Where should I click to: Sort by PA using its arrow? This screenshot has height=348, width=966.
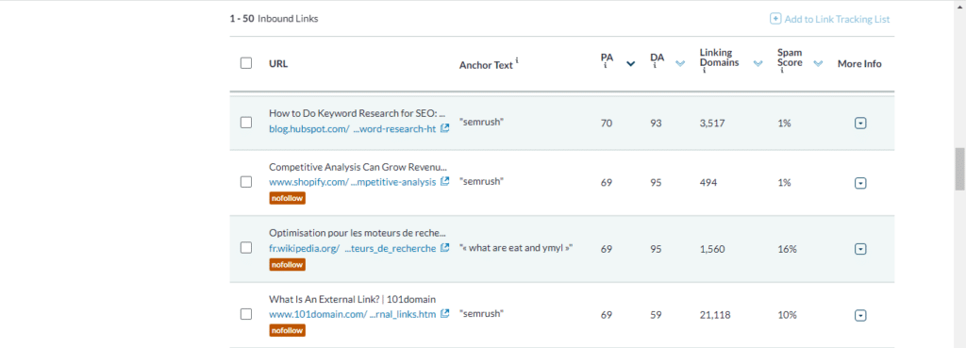click(631, 63)
